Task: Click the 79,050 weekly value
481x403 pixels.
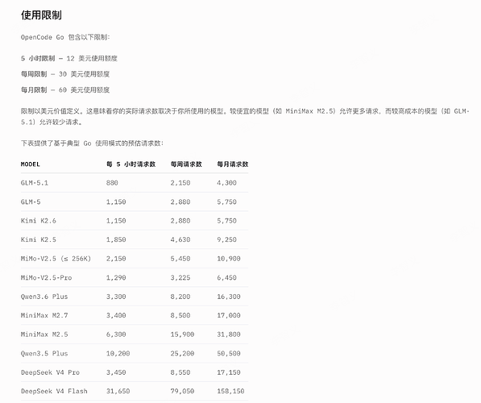Action: tap(182, 391)
